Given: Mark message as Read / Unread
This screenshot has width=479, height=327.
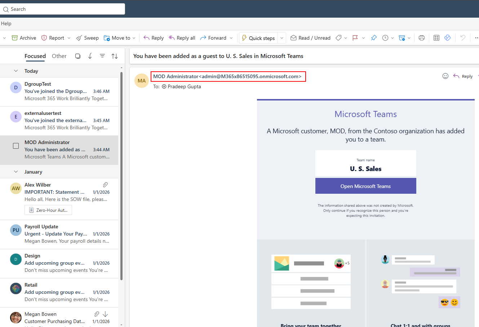Looking at the screenshot, I should pos(310,38).
